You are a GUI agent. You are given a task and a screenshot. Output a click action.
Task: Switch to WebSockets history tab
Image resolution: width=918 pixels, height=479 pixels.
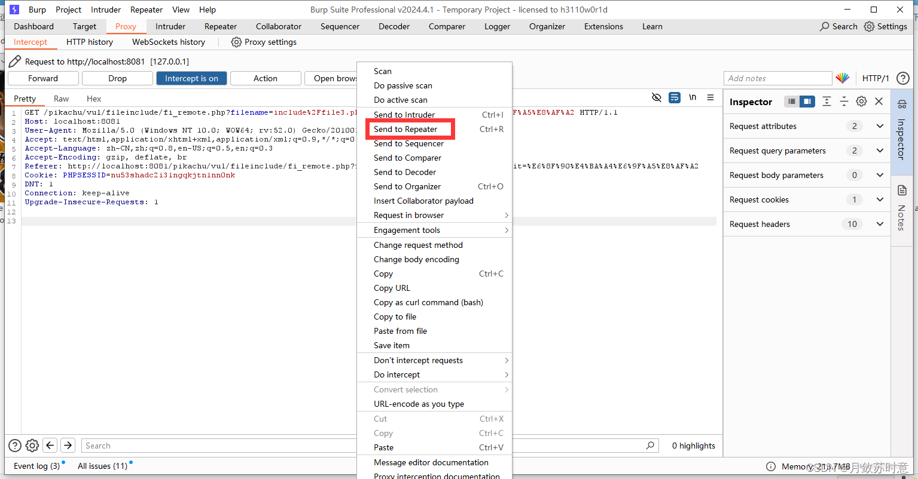tap(169, 42)
